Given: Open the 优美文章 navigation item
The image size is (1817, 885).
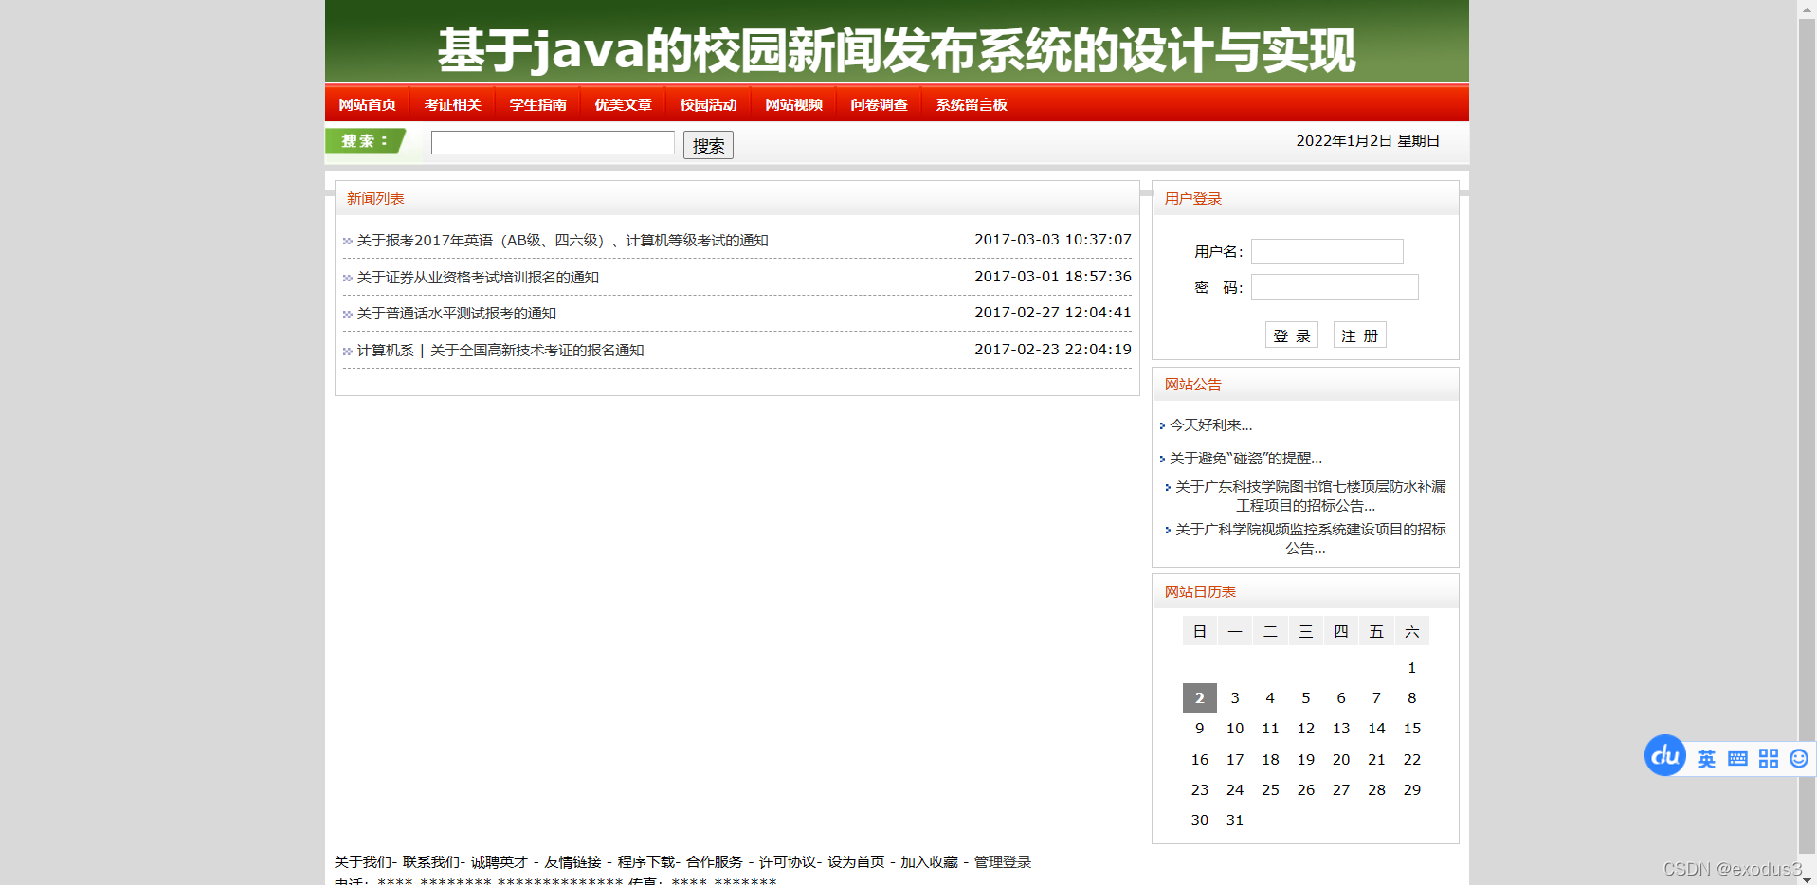Looking at the screenshot, I should pos(623,104).
